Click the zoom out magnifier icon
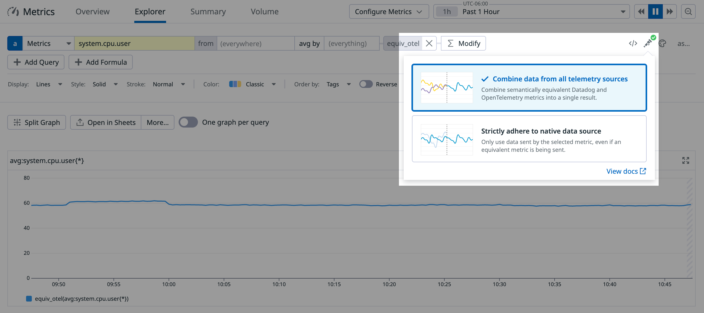The height and width of the screenshot is (313, 704). 688,11
